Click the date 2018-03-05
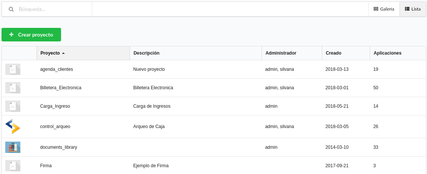Viewport: 427px width, 174px height. (x=337, y=127)
